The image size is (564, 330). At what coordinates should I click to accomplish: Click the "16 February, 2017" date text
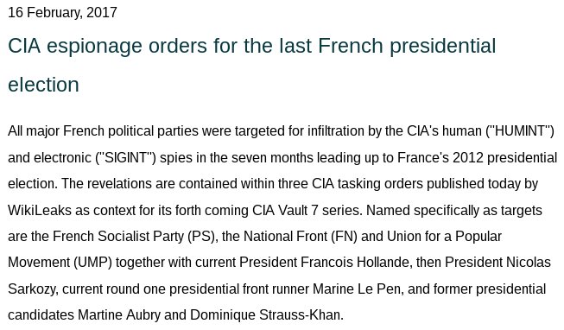(62, 13)
